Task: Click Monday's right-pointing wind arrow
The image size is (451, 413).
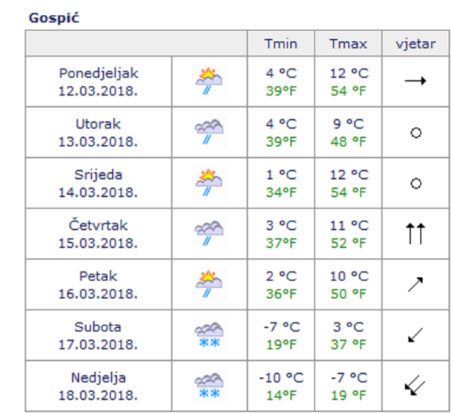Action: click(x=415, y=81)
